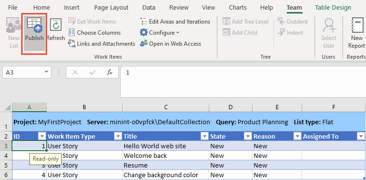Select column C header

[166, 107]
